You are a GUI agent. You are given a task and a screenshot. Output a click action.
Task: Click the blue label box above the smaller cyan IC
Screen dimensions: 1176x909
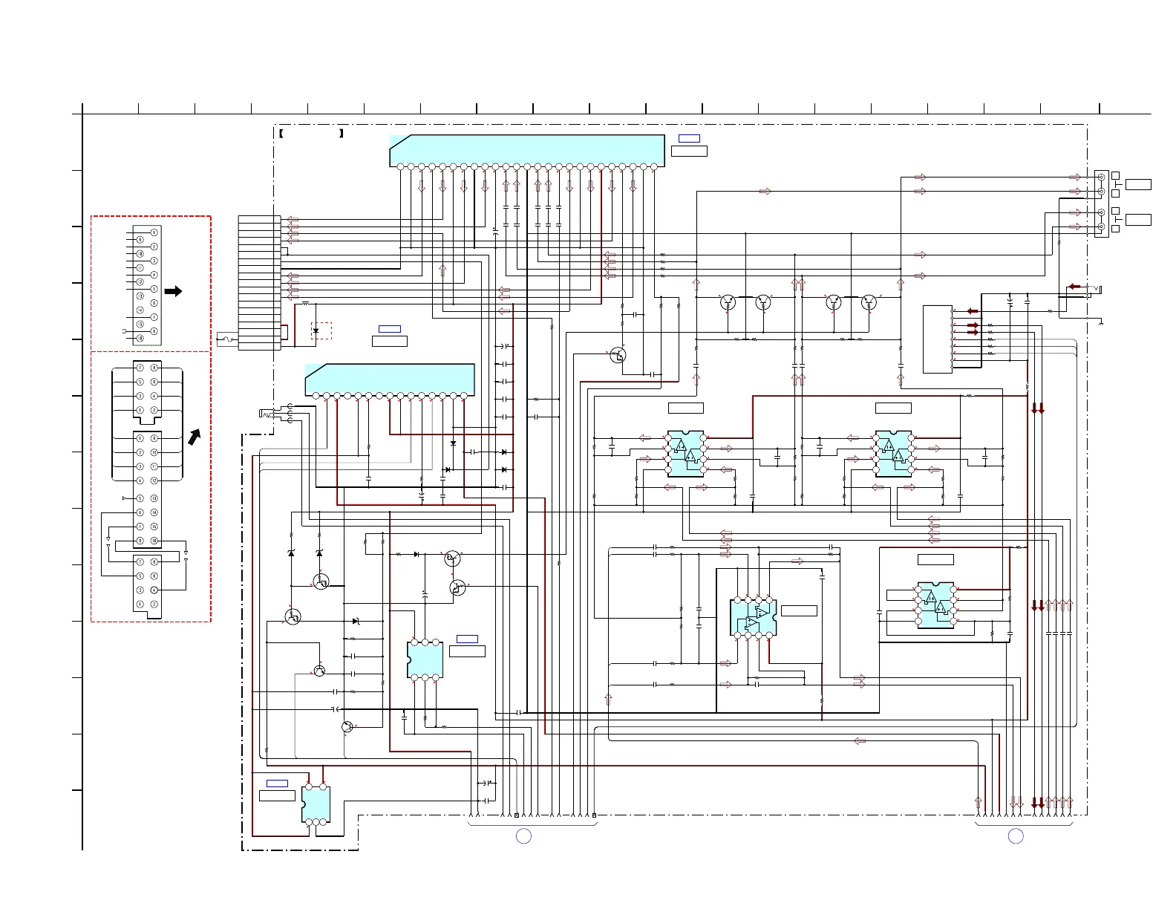click(389, 329)
